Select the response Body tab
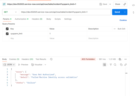 (x=5, y=59)
